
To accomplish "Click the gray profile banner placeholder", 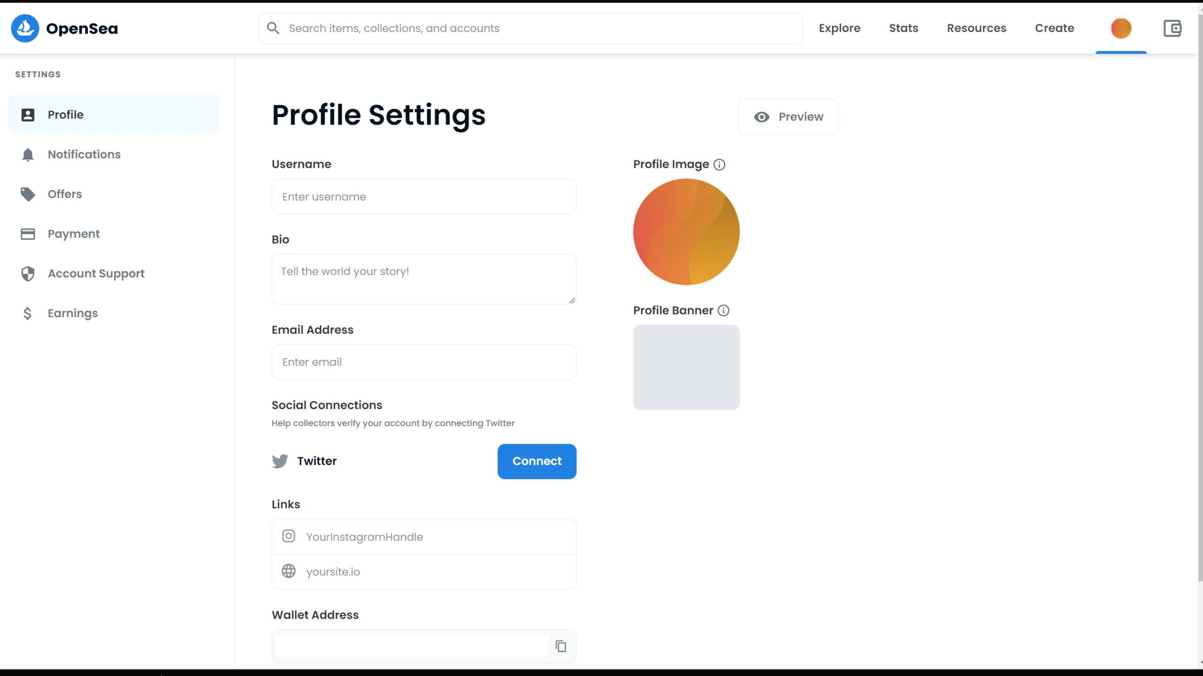I will (x=686, y=367).
